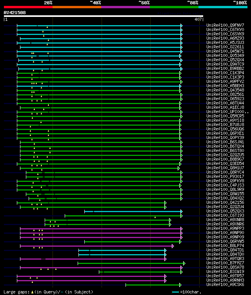The image size is (251, 295).
Task: Select the UniRef100_Q56UQ6 label
Action: 225,129
